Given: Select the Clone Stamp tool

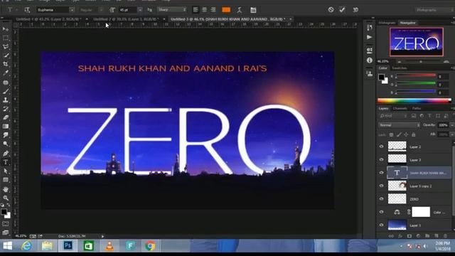Looking at the screenshot, I should pyautogui.click(x=6, y=100).
